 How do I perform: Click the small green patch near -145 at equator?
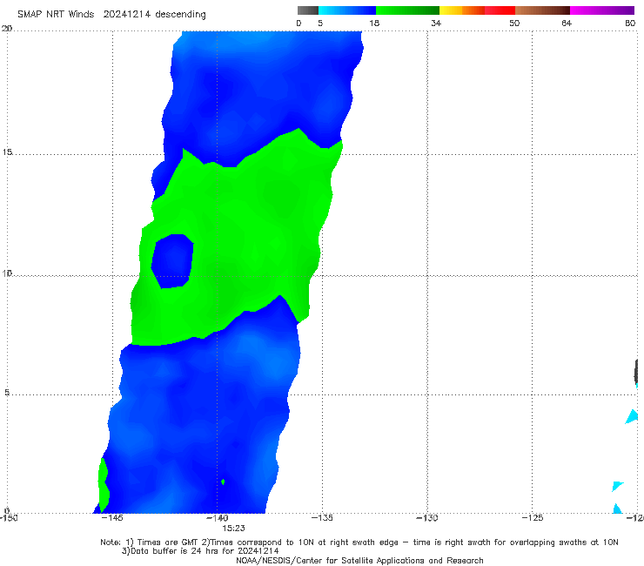tap(104, 485)
